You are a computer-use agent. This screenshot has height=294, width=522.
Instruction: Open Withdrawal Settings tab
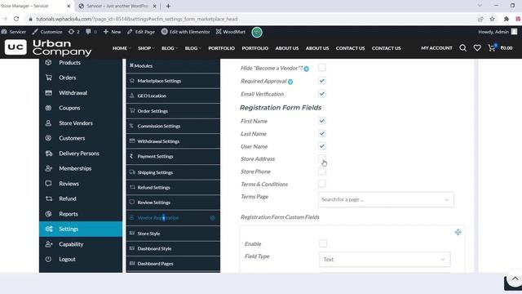pyautogui.click(x=173, y=141)
